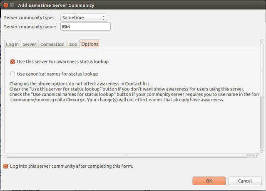The width and height of the screenshot is (266, 191).
Task: Click the vertical scrollbar down arrow
Action: tap(262, 150)
